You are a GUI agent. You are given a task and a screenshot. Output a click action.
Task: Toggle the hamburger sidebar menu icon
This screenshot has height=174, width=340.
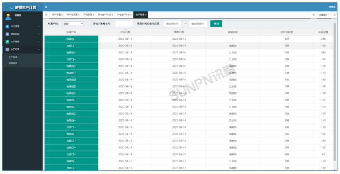point(46,7)
